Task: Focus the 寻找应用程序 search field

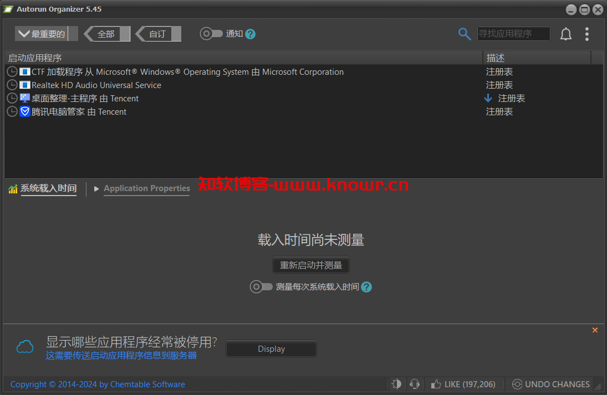Action: pyautogui.click(x=513, y=34)
